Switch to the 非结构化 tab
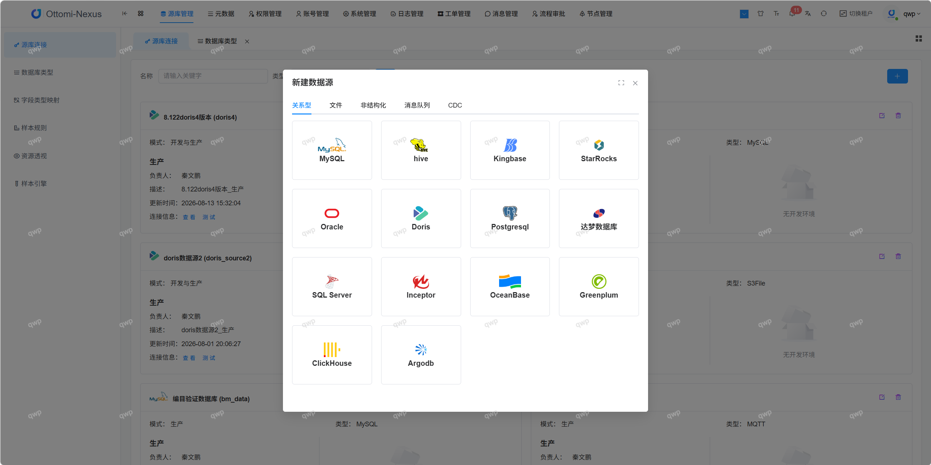Viewport: 931px width, 465px height. [373, 105]
